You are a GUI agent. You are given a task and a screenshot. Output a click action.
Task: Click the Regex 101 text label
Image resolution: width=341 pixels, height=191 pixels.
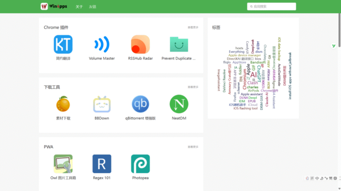[x=102, y=178]
